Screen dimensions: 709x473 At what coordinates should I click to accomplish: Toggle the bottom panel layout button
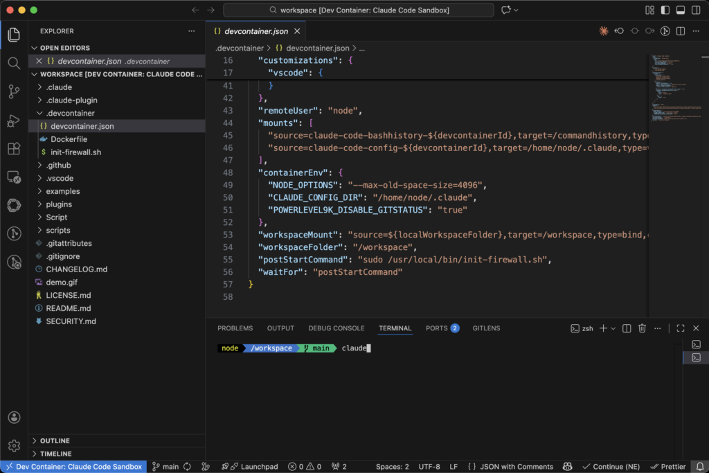(680, 10)
